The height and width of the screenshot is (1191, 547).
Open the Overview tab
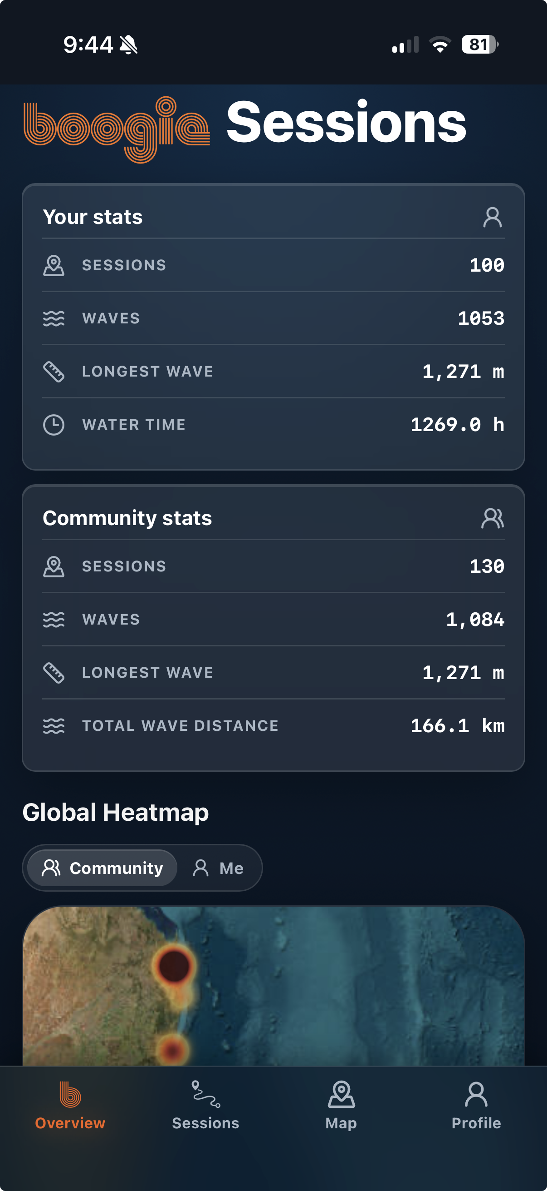click(70, 1105)
